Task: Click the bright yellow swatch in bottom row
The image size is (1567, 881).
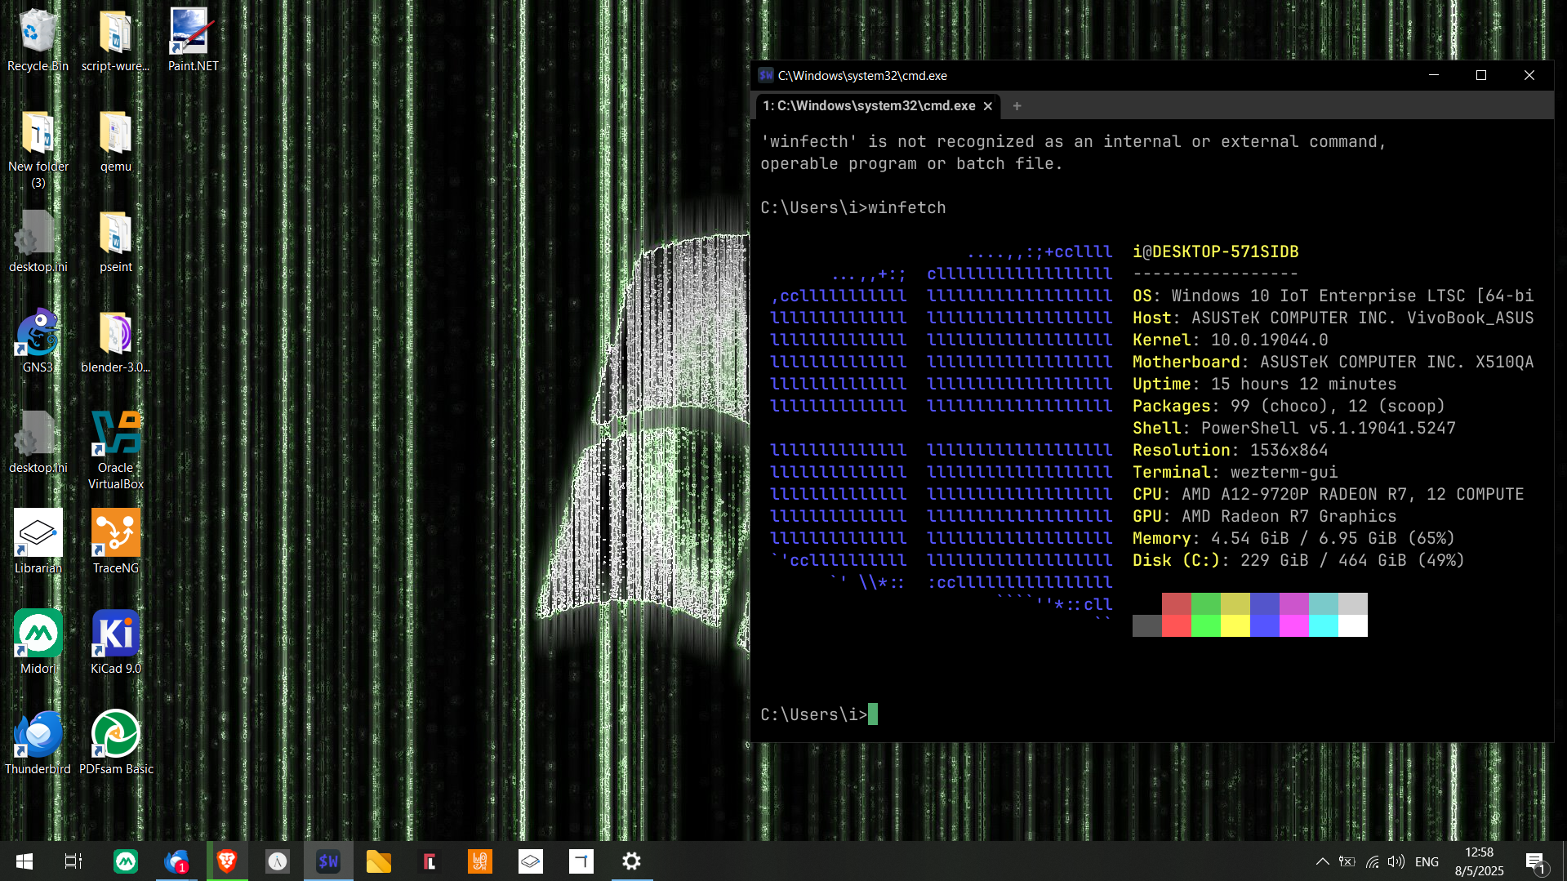Action: 1235,625
